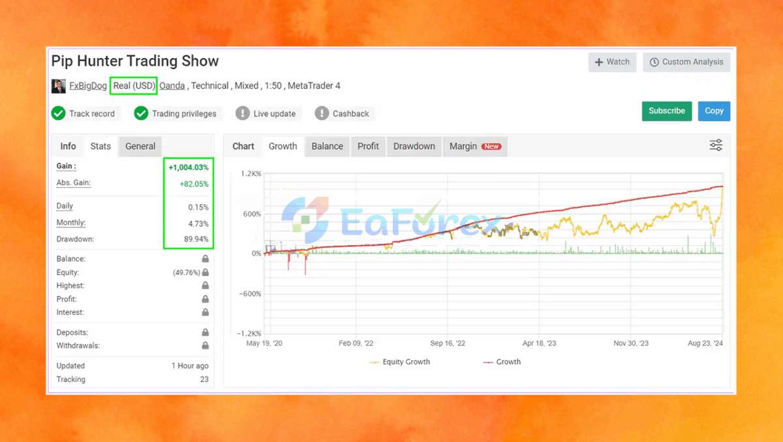Click the Abs. Gain label
This screenshot has height=442, width=783.
pyautogui.click(x=74, y=183)
